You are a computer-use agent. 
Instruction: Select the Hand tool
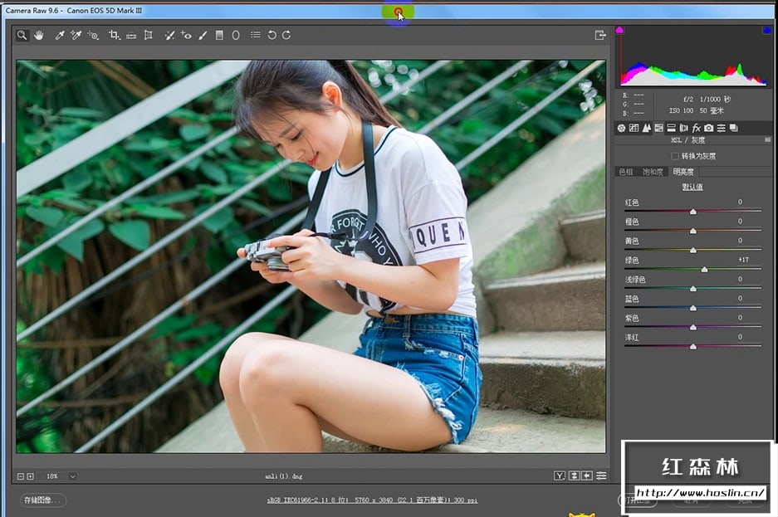point(39,35)
